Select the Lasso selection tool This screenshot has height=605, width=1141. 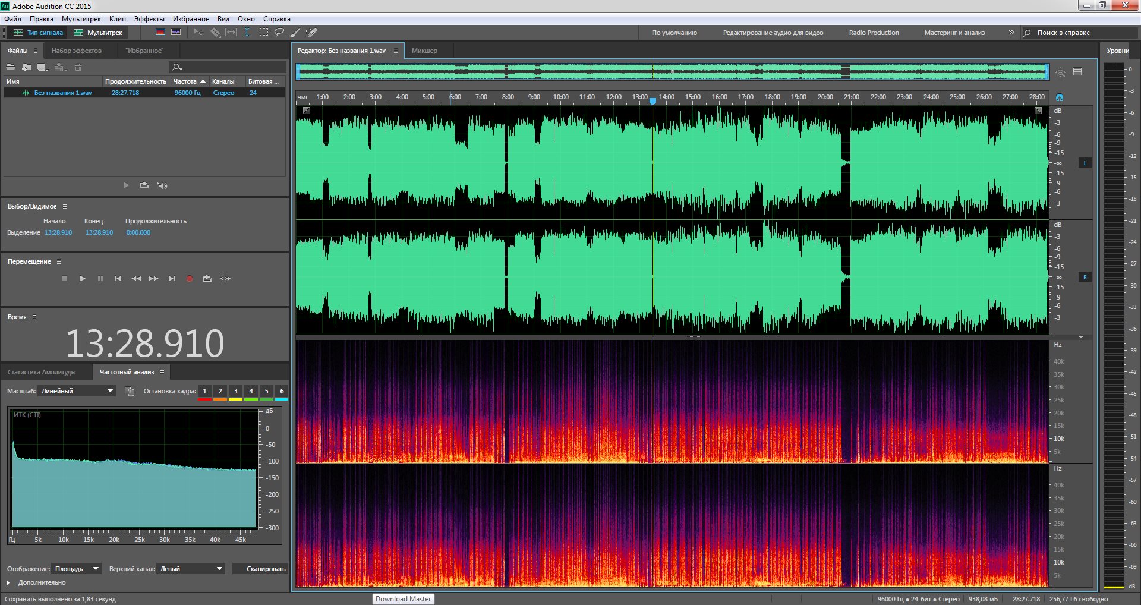coord(279,33)
